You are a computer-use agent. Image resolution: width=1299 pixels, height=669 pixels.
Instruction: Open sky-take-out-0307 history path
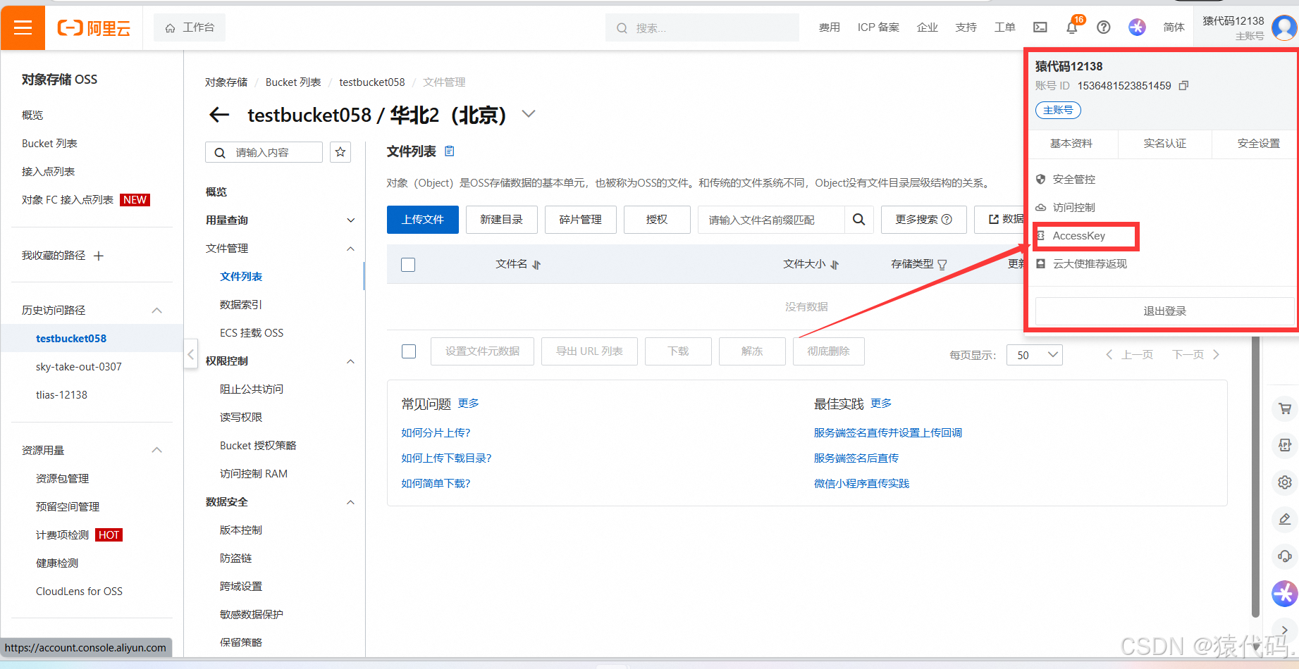[x=79, y=367]
